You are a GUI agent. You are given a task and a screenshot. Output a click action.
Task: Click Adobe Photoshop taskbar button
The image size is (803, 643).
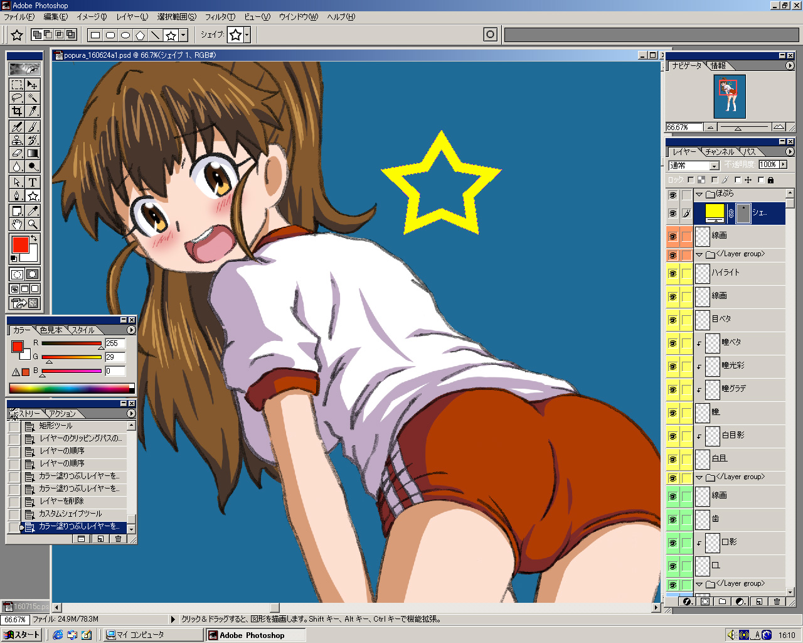pyautogui.click(x=255, y=635)
